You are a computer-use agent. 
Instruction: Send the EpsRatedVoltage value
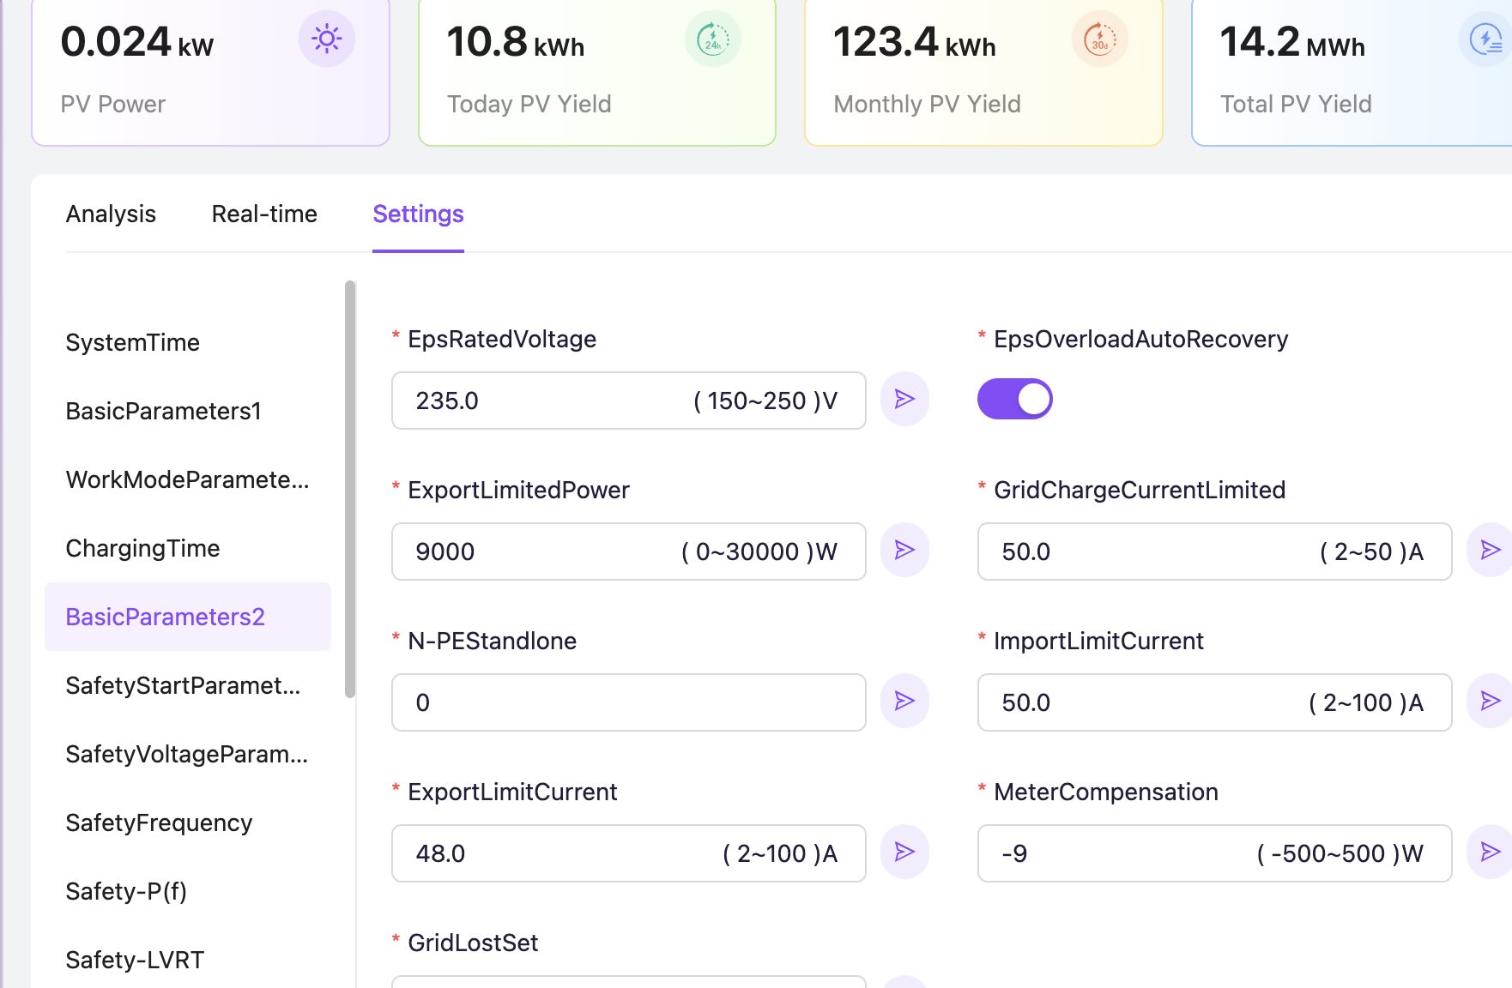pyautogui.click(x=904, y=400)
